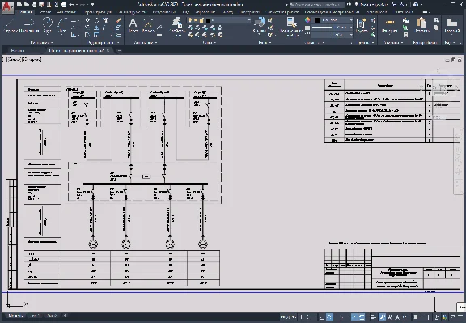Expand the Layers (Слои) panel
The width and height of the screenshot is (466, 323).
point(209,43)
